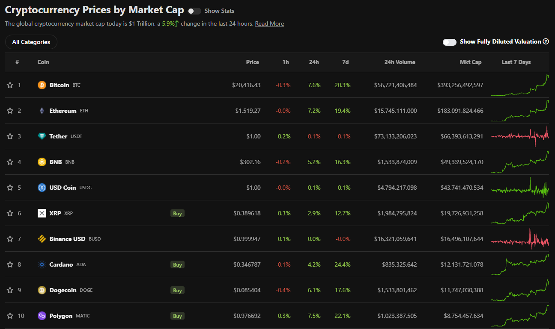The height and width of the screenshot is (329, 555).
Task: Click Polygon 24h change 7.5%
Action: [314, 316]
